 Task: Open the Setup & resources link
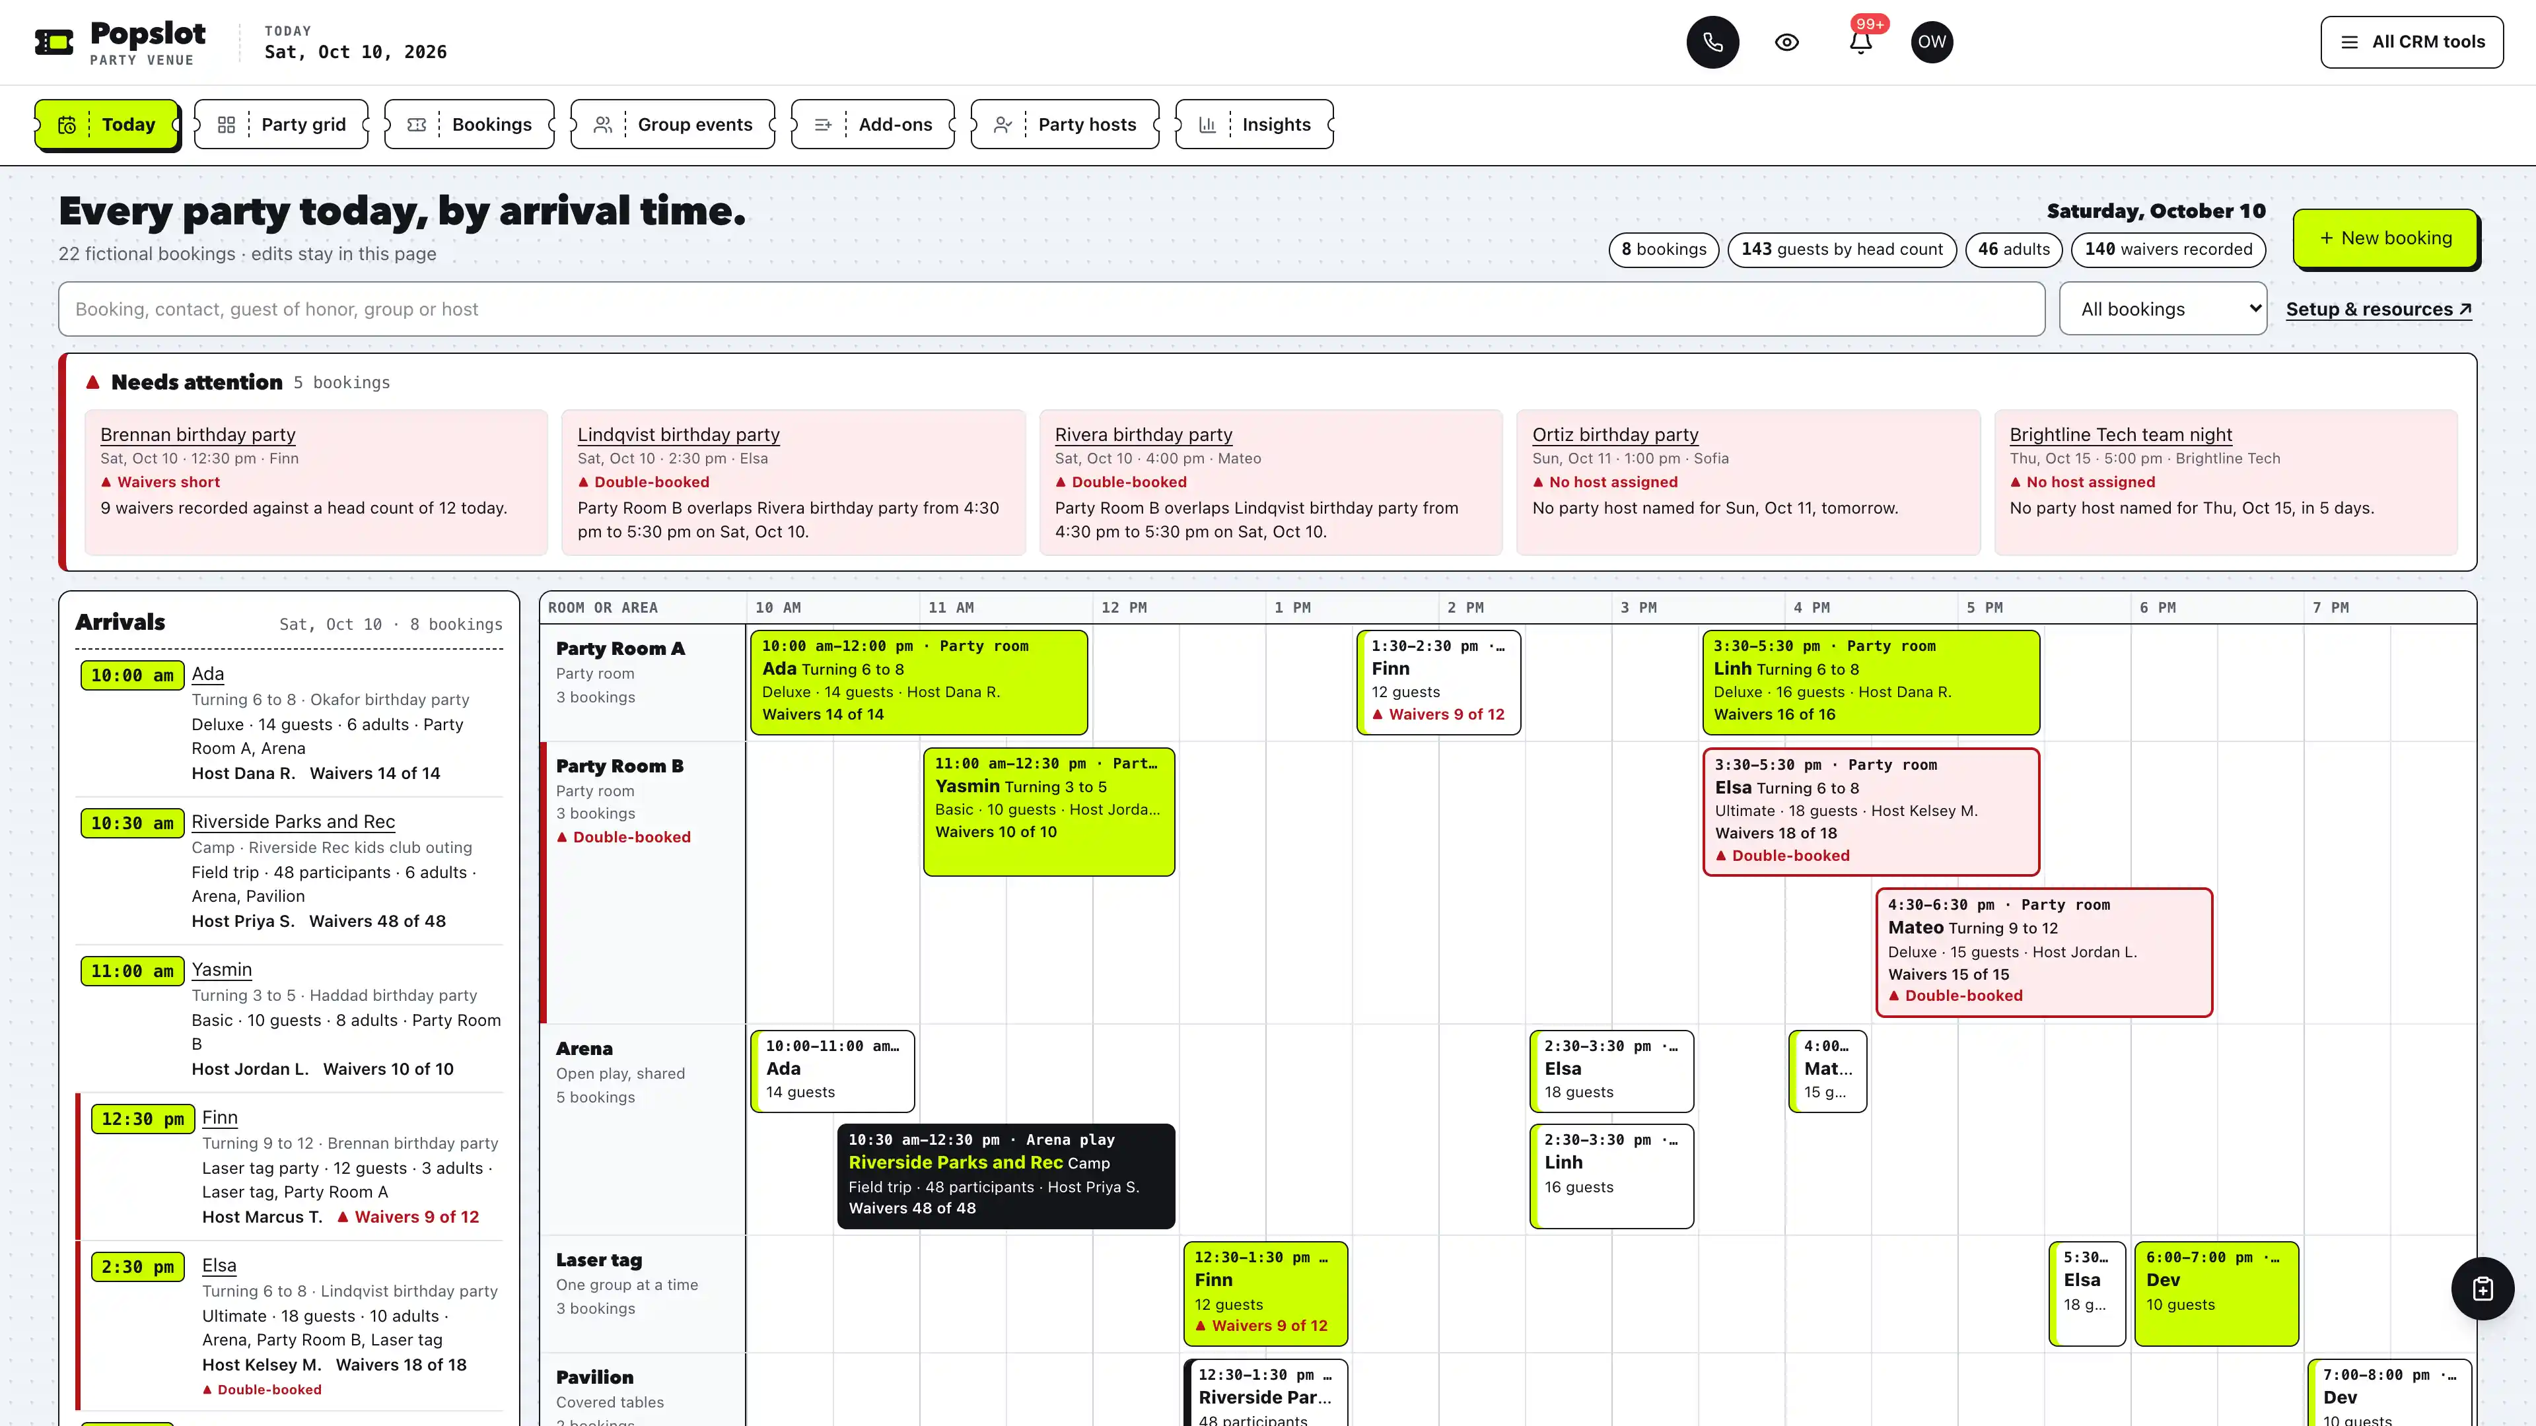pyautogui.click(x=2378, y=309)
